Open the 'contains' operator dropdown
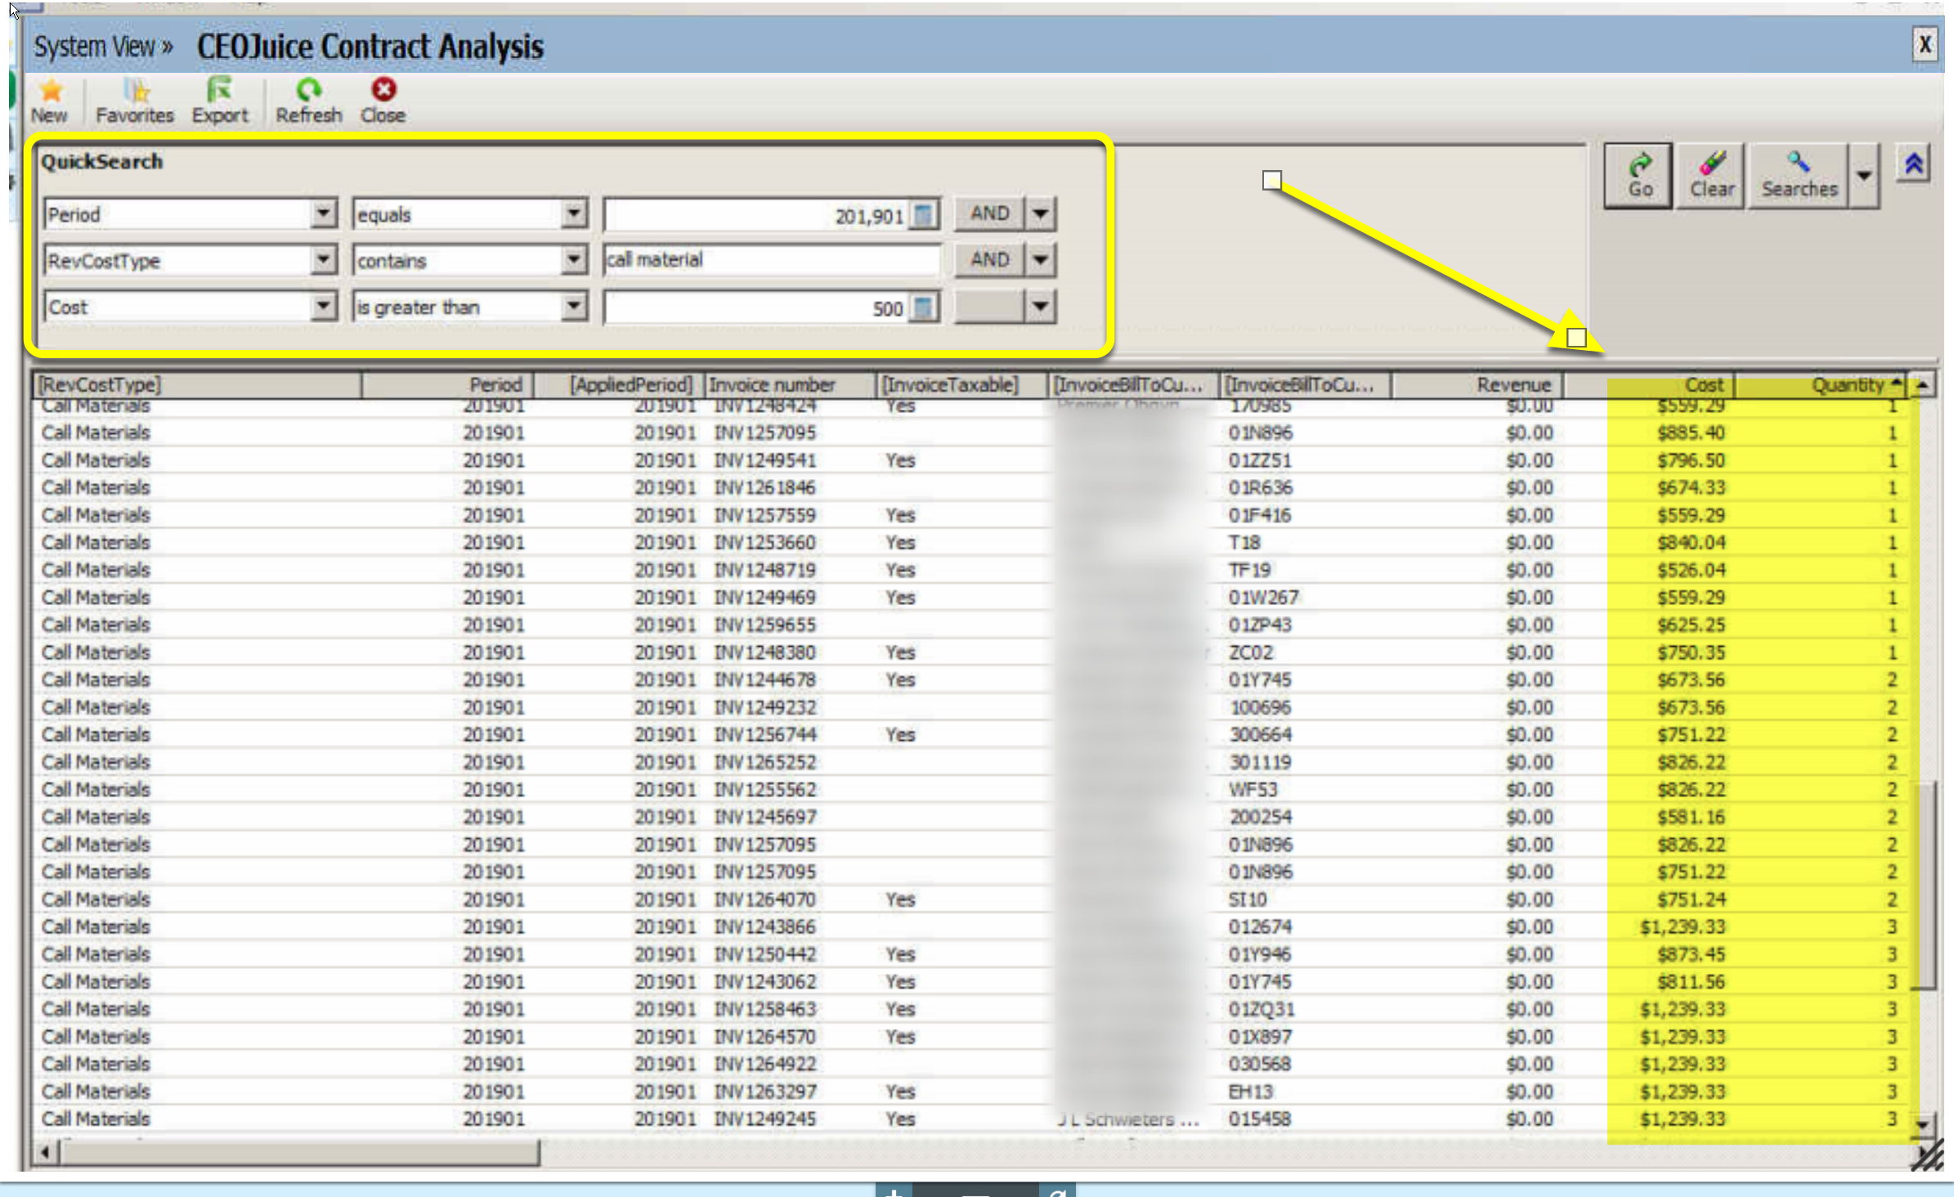 [x=574, y=260]
